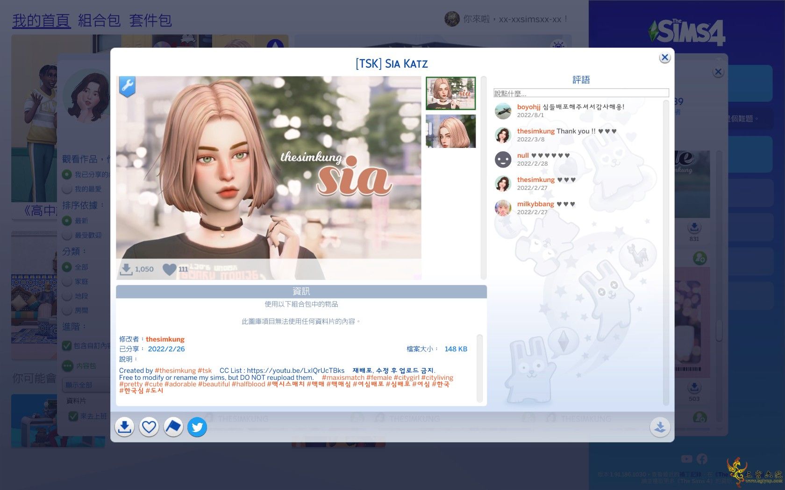Click the main Sia preview image
This screenshot has height=490, width=785.
coord(269,178)
